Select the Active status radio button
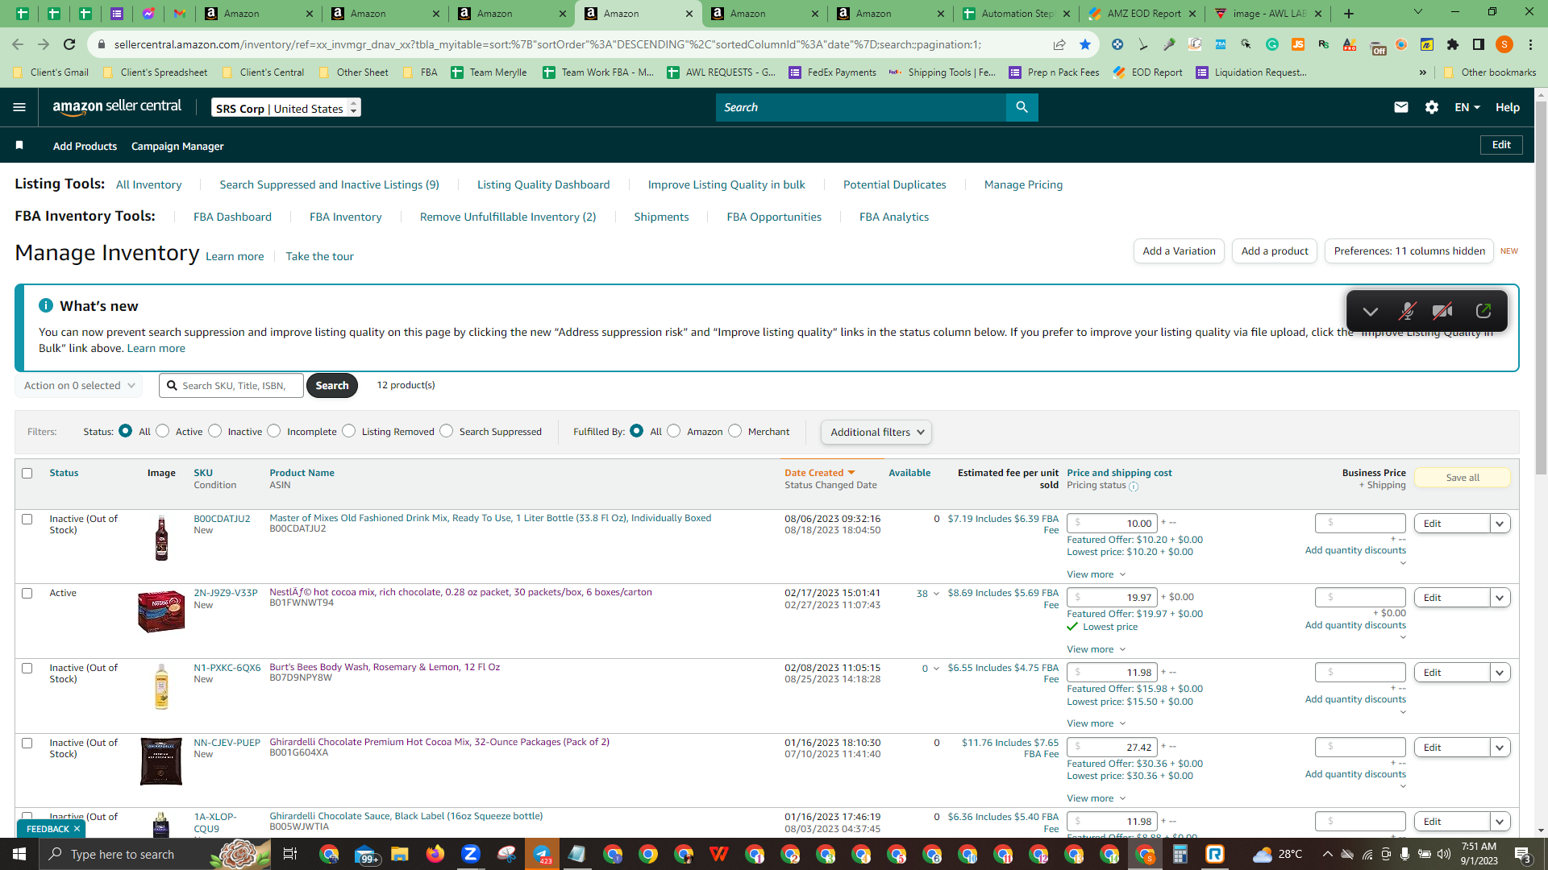1548x870 pixels. (163, 431)
